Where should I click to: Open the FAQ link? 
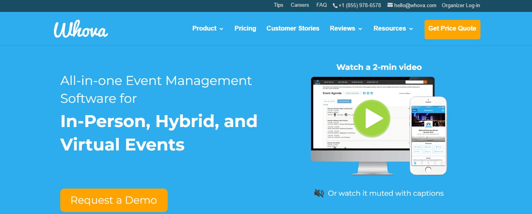pyautogui.click(x=321, y=5)
